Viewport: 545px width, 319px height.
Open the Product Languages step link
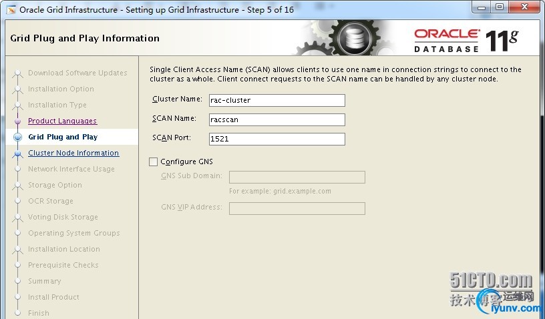pos(63,121)
